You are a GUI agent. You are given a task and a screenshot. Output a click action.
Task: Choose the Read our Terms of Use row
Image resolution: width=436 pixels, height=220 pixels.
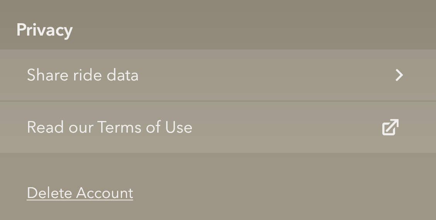[218, 128]
